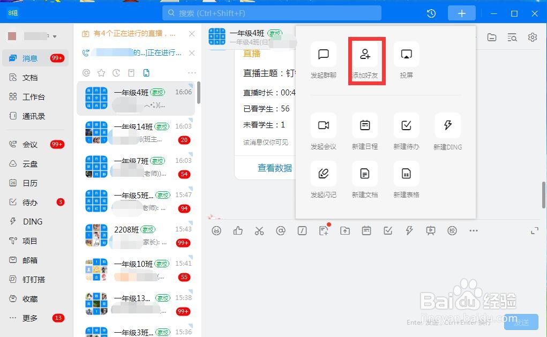Open the 云盘 cloud drive tab
Viewport: 547px width, 337px height.
(x=35, y=163)
